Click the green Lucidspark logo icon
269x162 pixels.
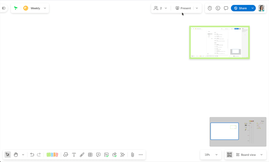16,8
